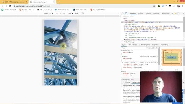Click the Styles Filter input field
The height and width of the screenshot is (104, 185).
click(x=133, y=48)
